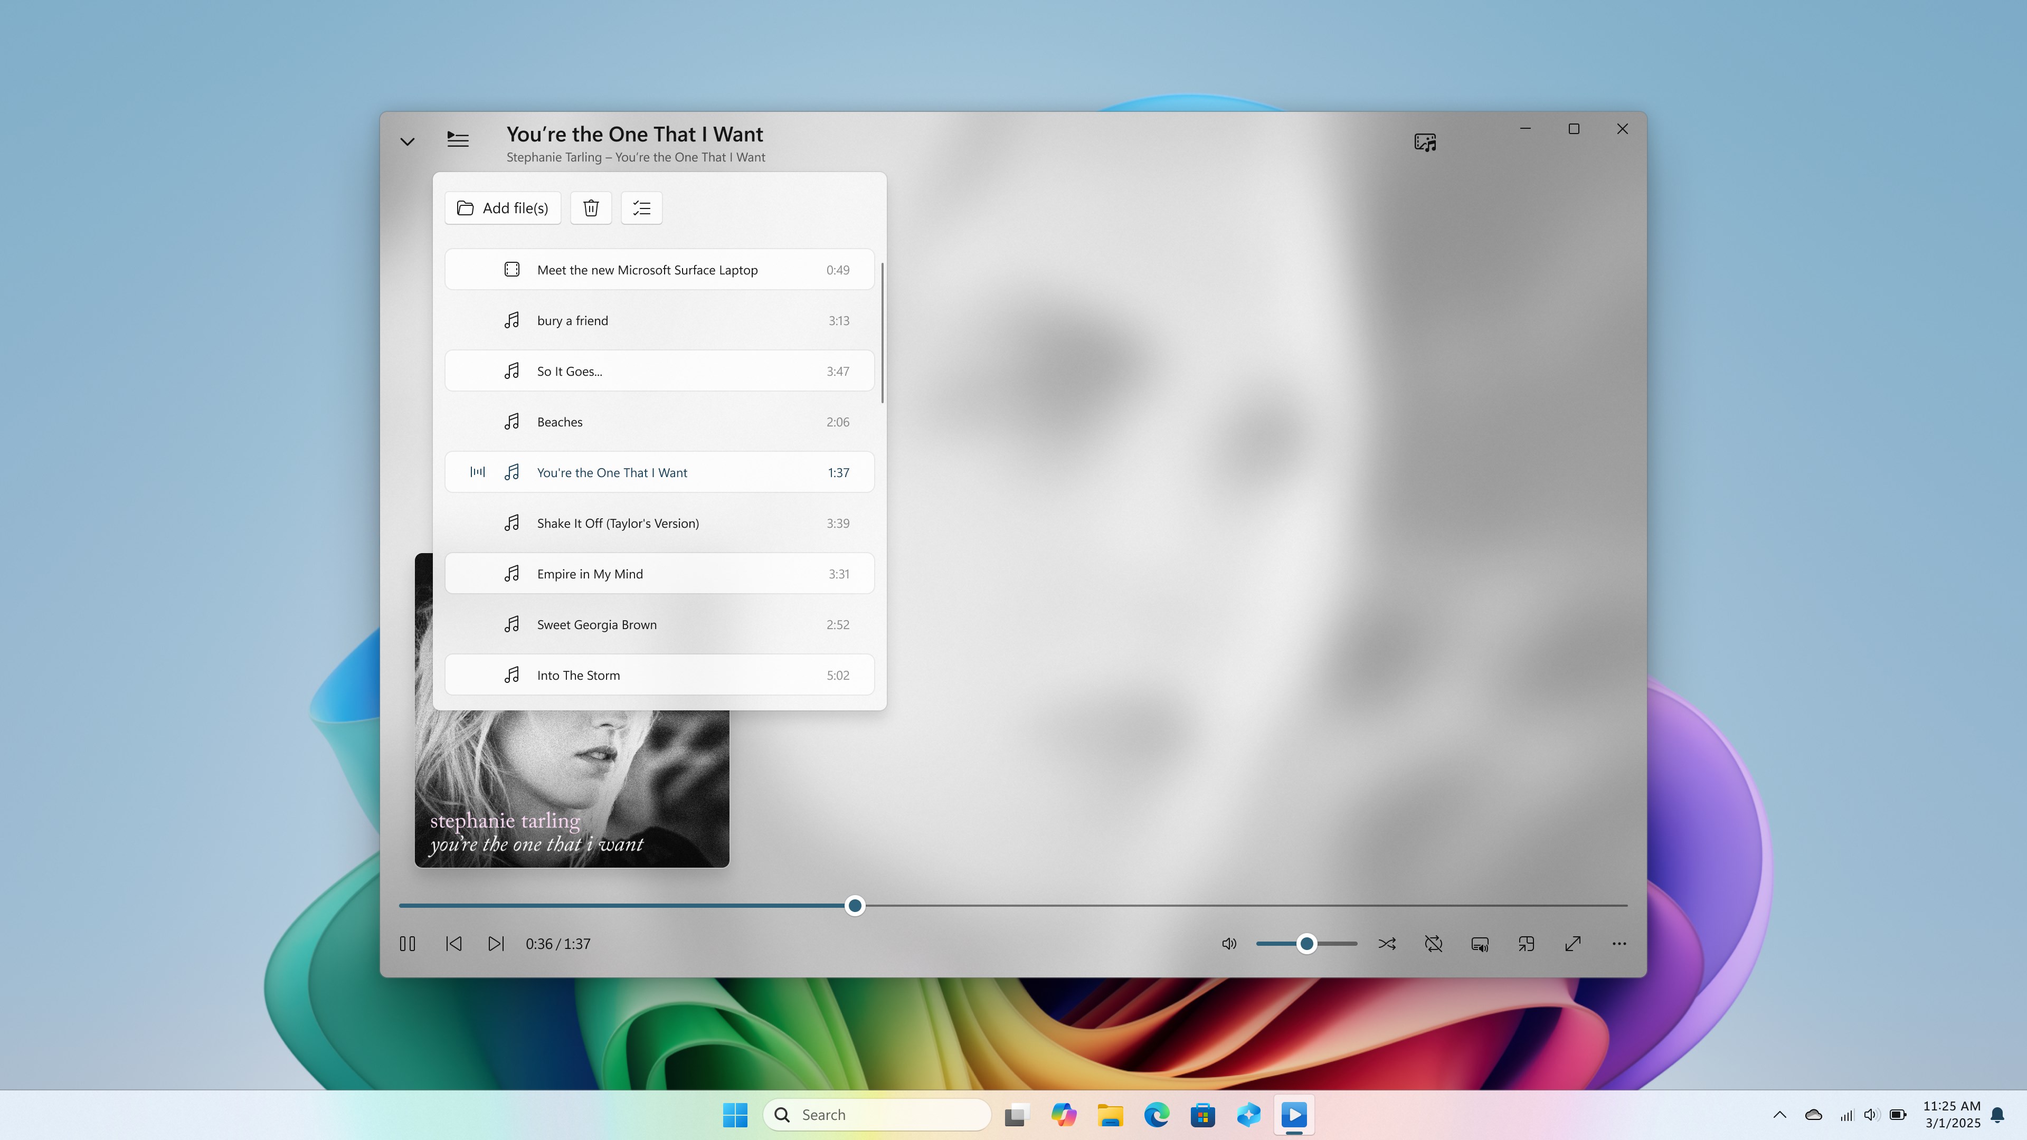Adjust the volume slider

coord(1306,943)
